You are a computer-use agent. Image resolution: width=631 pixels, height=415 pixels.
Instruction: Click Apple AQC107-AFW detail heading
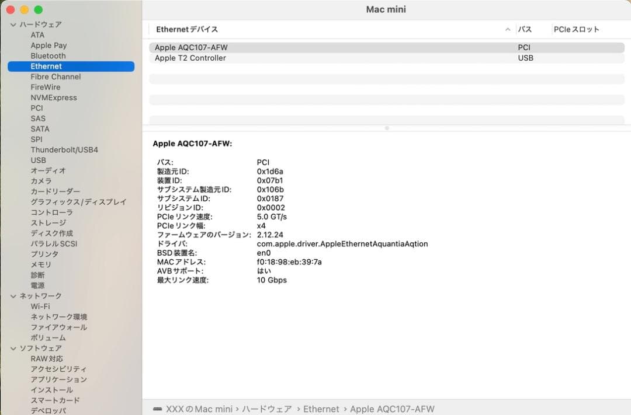click(x=192, y=144)
